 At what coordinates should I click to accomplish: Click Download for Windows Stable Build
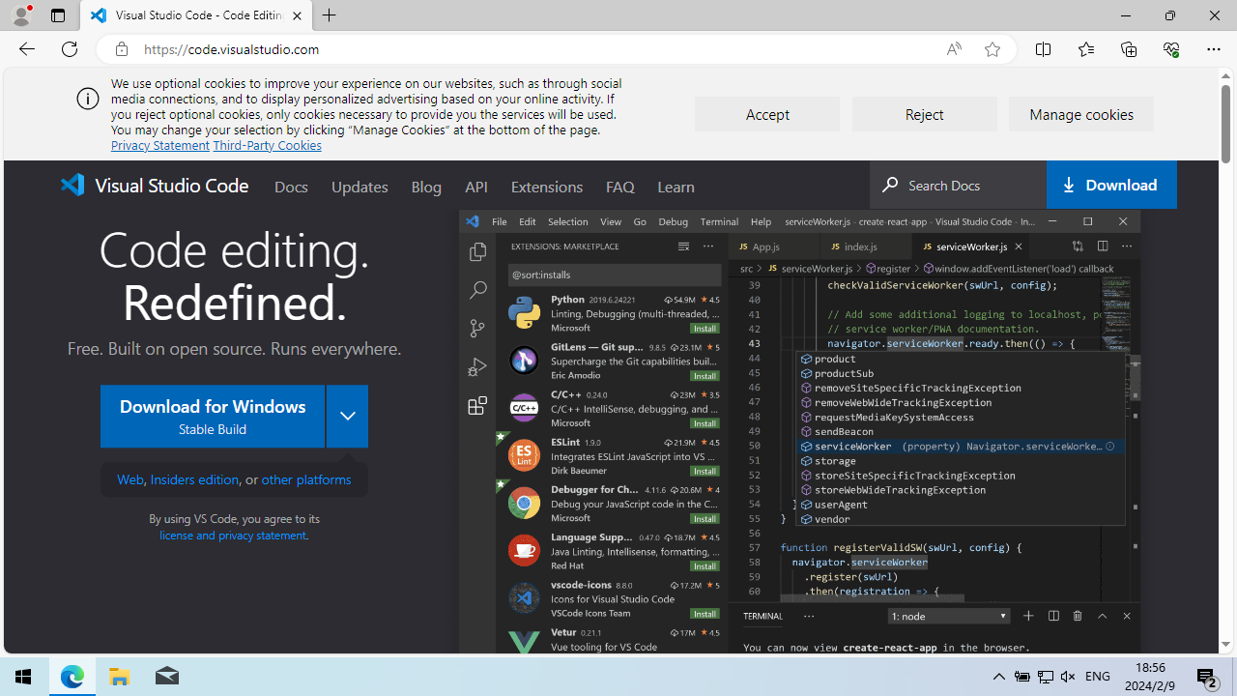point(213,417)
